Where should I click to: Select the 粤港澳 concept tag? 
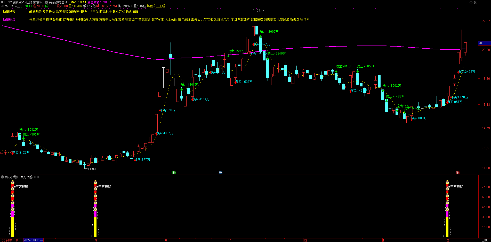click(34, 19)
